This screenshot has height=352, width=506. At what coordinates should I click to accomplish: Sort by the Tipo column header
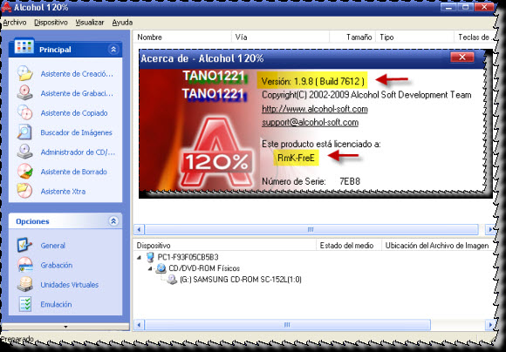(414, 37)
